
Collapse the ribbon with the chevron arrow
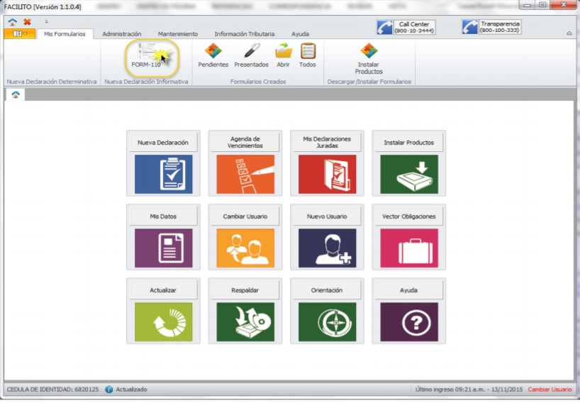[569, 33]
